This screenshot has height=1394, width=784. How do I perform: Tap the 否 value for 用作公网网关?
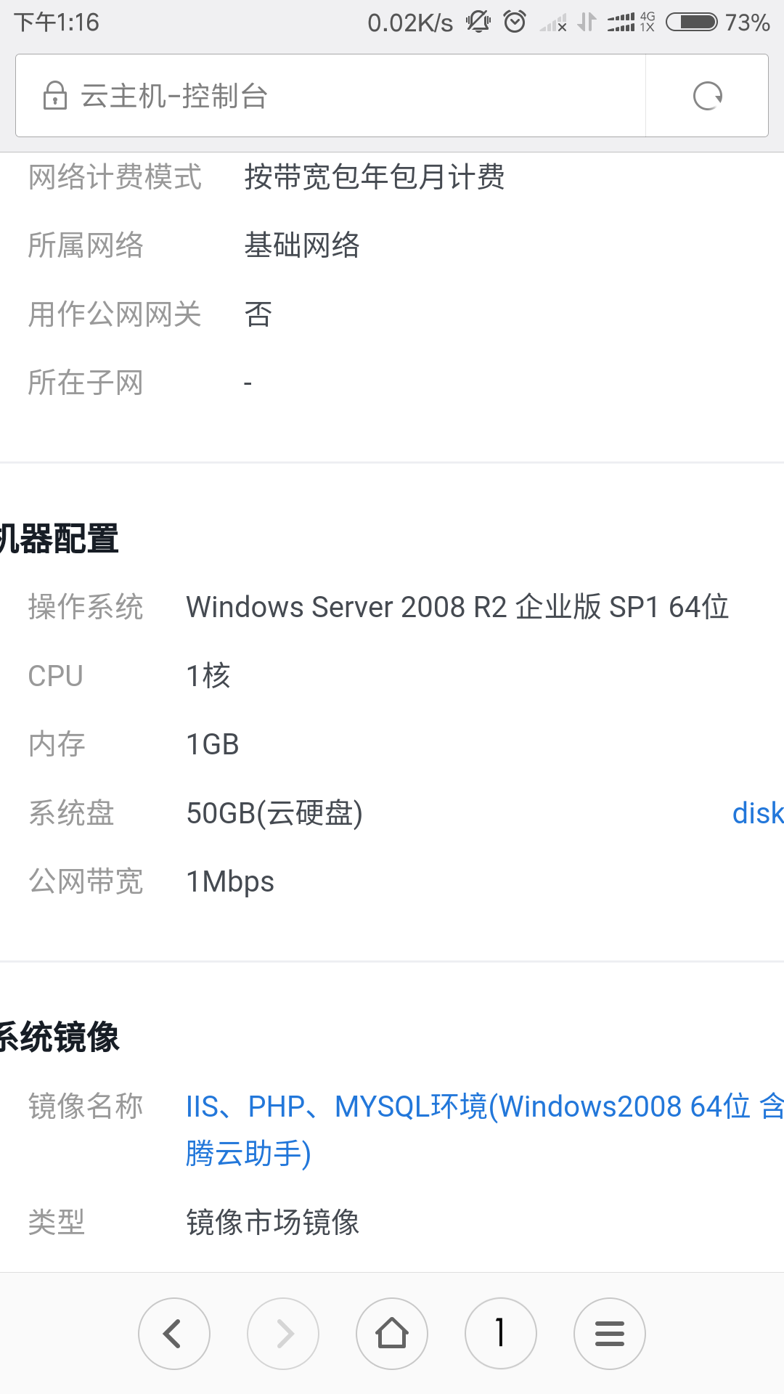tap(258, 314)
